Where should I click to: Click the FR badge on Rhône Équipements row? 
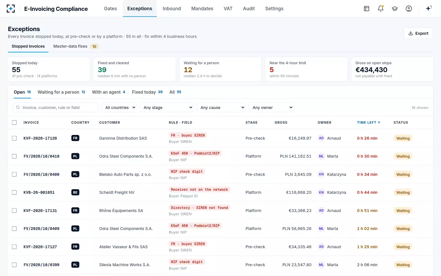click(x=75, y=210)
